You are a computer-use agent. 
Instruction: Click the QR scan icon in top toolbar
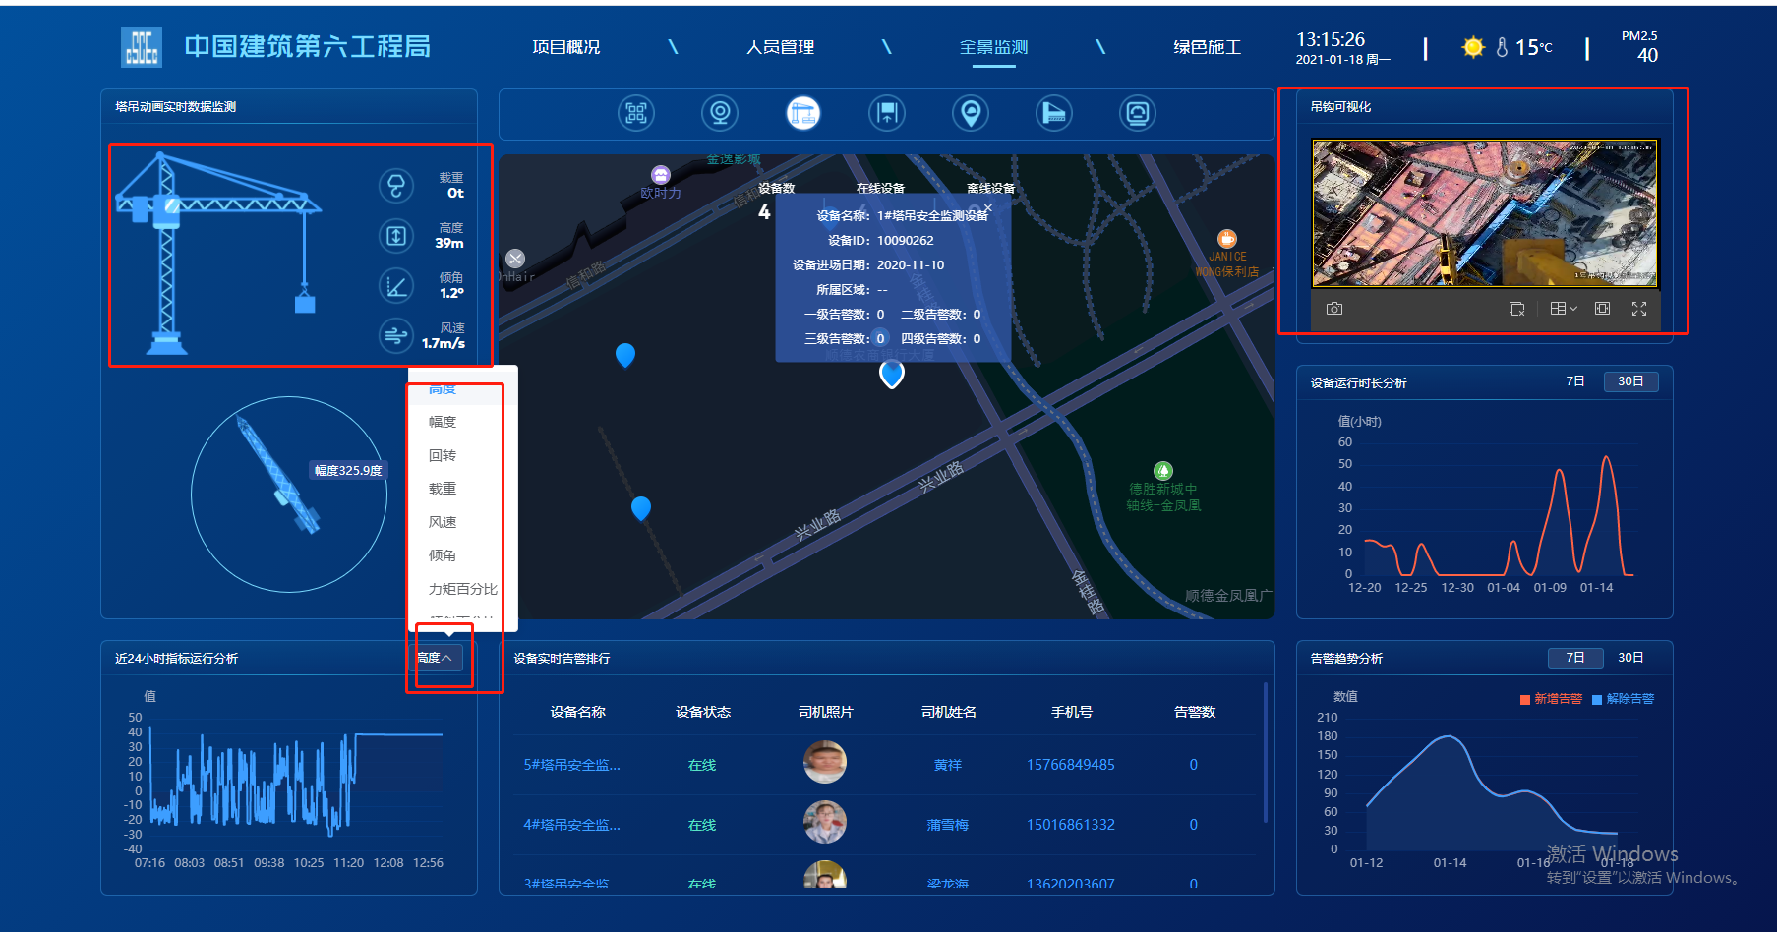coord(636,113)
